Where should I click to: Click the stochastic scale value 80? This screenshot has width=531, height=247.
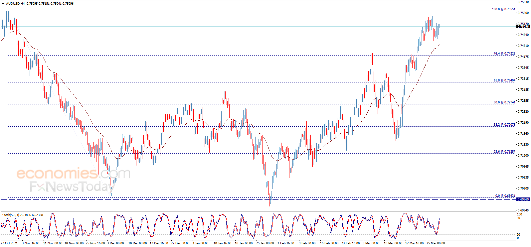518,218
